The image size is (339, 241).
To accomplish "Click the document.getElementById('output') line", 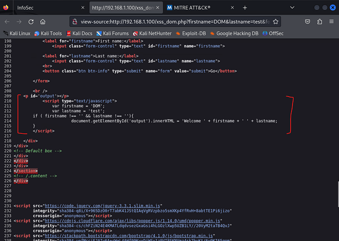I will [174, 121].
